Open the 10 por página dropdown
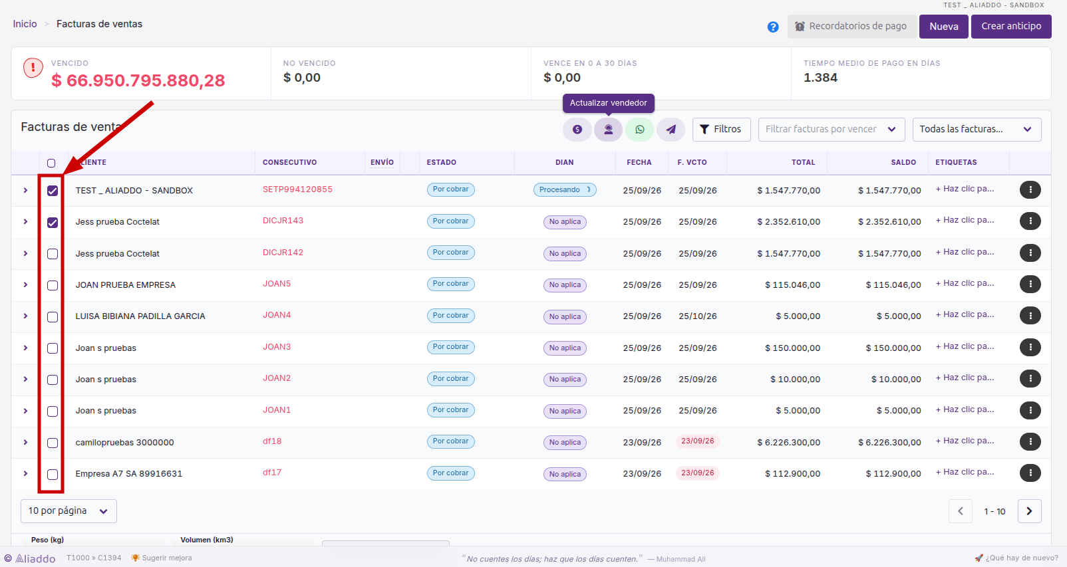1067x567 pixels. (x=69, y=511)
